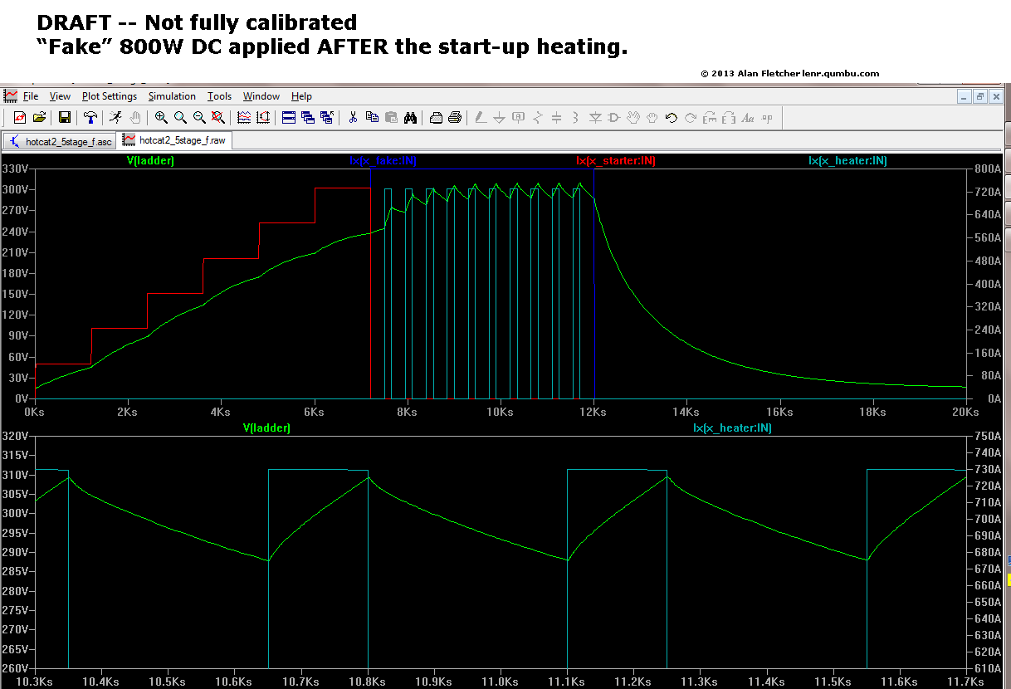Click the Zoom in magnifier icon
This screenshot has height=689, width=1011.
click(x=161, y=118)
